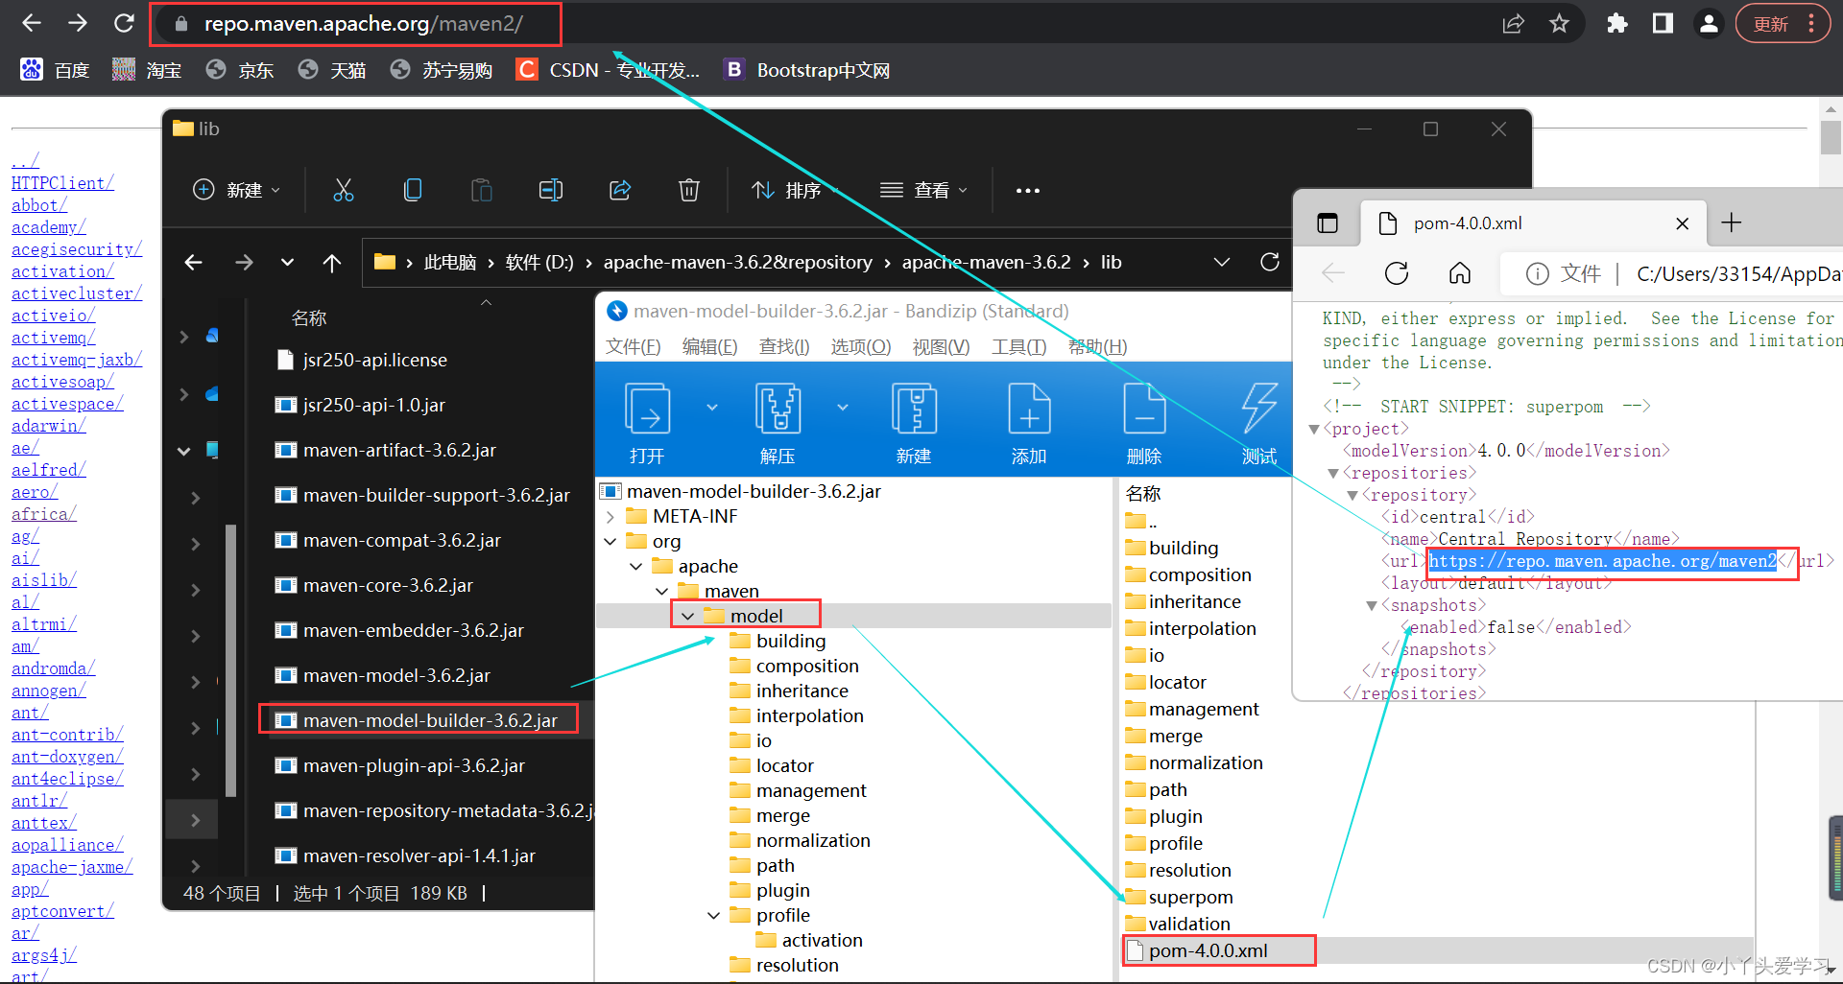Viewport: 1843px width, 984px height.
Task: Select maven-core-3.6.2.jar in Explorer
Action: click(x=388, y=585)
